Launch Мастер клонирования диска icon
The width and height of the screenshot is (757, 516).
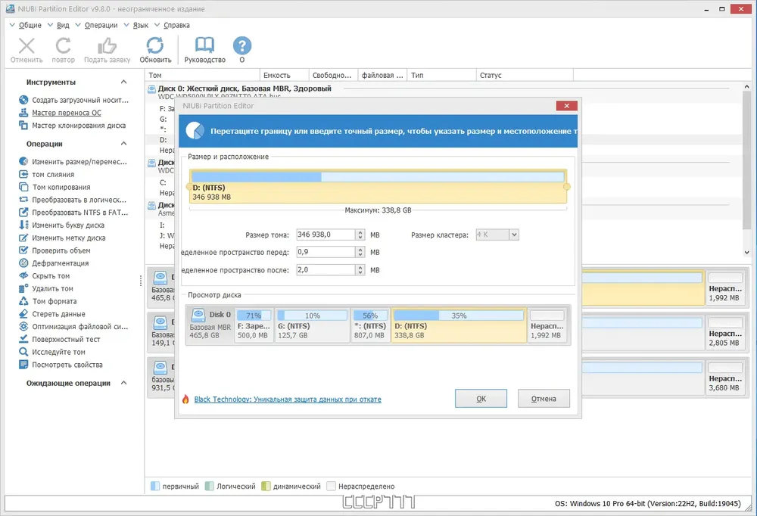(x=23, y=126)
